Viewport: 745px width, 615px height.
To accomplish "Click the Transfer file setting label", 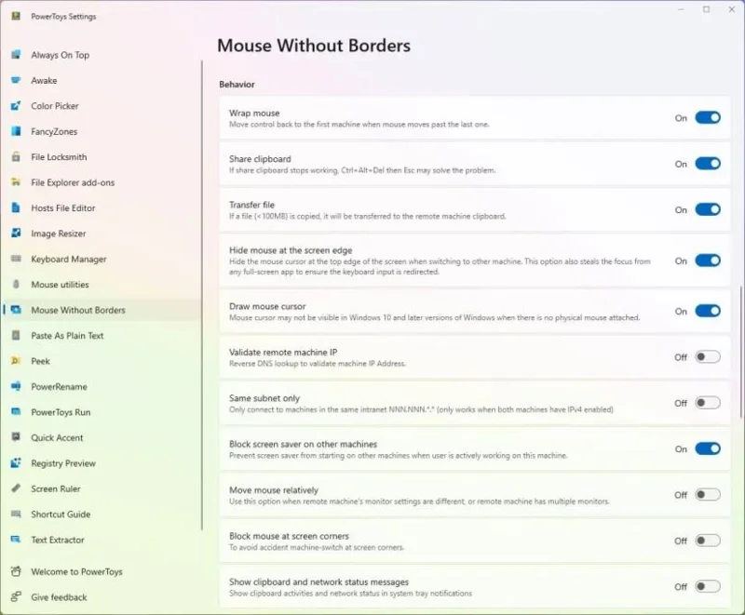I will (x=251, y=205).
